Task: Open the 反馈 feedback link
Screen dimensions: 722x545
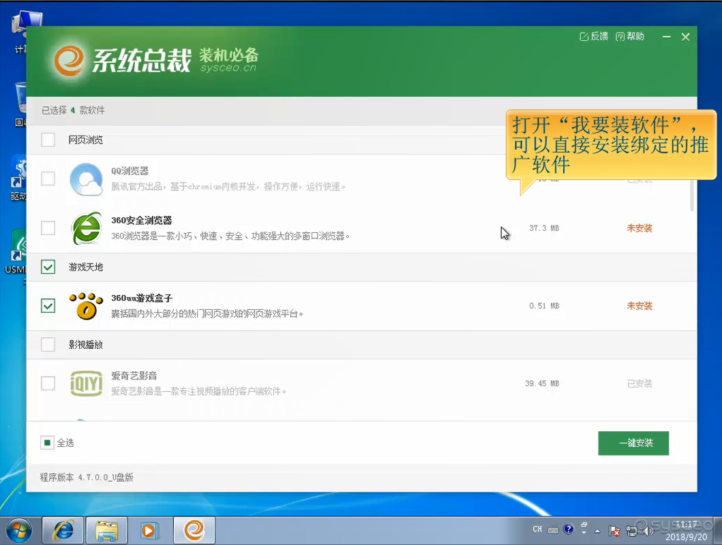Action: click(594, 36)
